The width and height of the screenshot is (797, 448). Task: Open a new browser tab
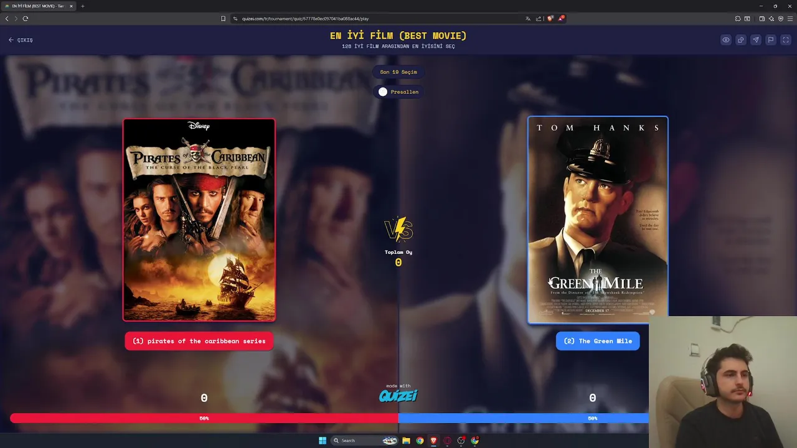82,6
